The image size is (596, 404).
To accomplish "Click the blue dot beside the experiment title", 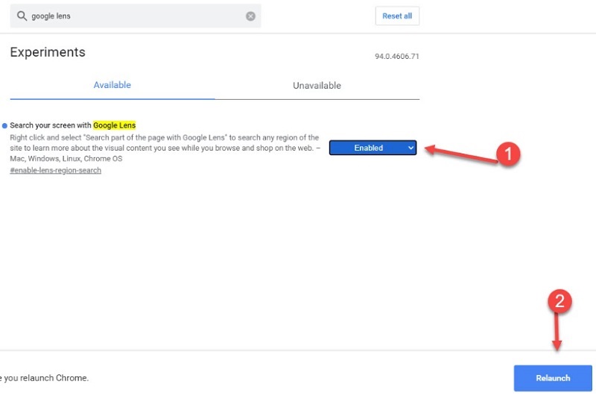I will point(4,126).
